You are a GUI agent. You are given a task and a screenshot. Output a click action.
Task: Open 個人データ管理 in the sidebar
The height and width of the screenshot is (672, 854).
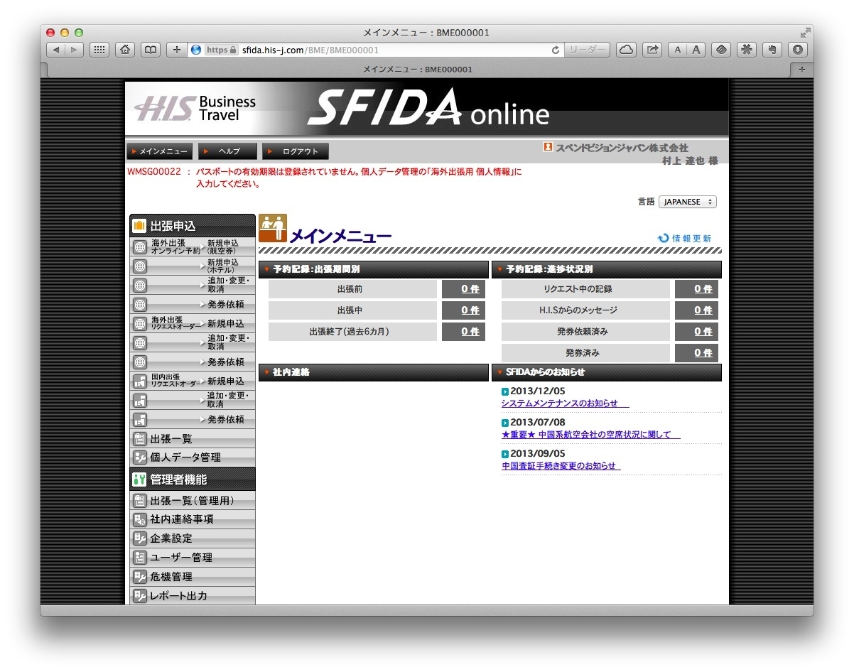(x=193, y=457)
